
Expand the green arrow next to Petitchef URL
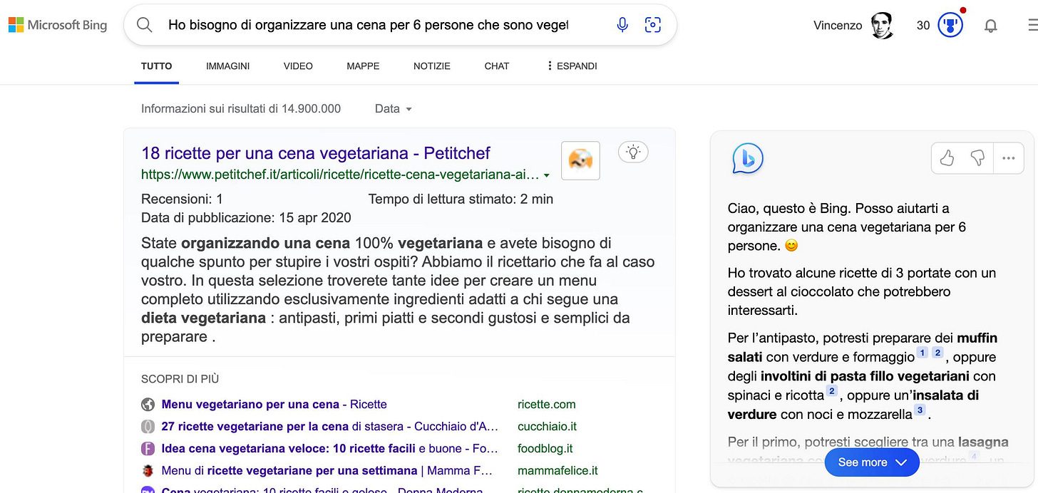coord(546,175)
